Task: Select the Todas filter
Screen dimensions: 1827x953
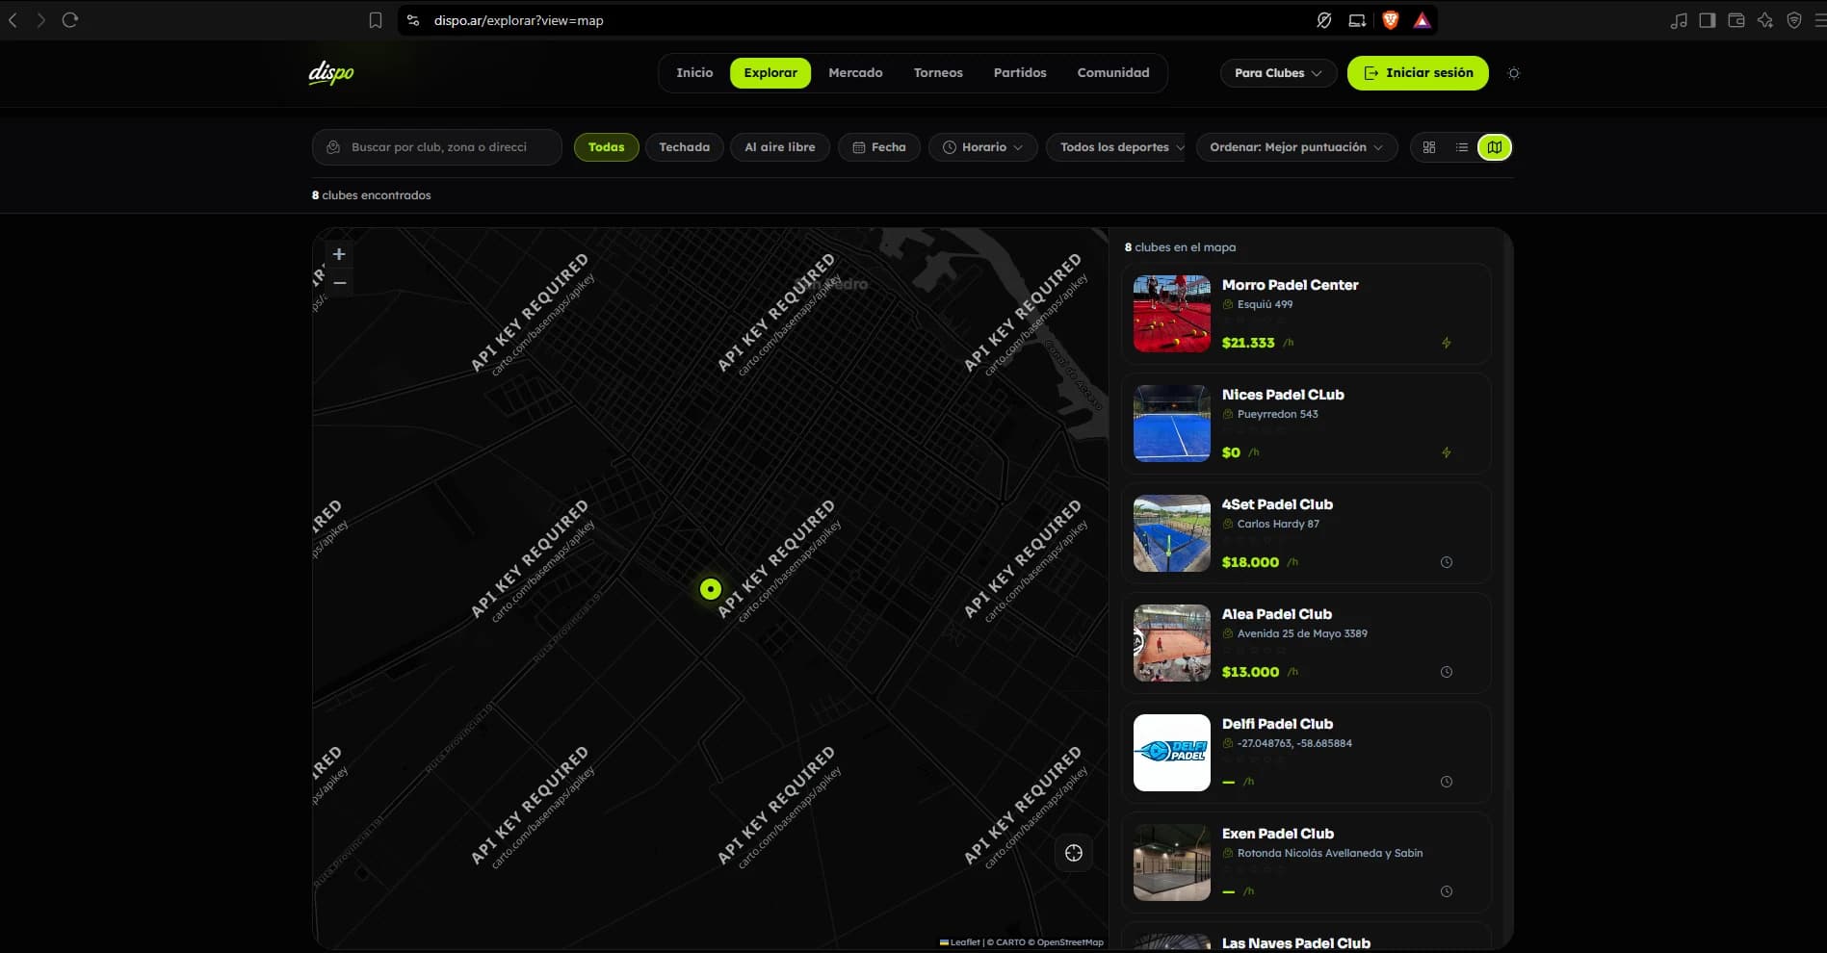Action: pos(607,147)
